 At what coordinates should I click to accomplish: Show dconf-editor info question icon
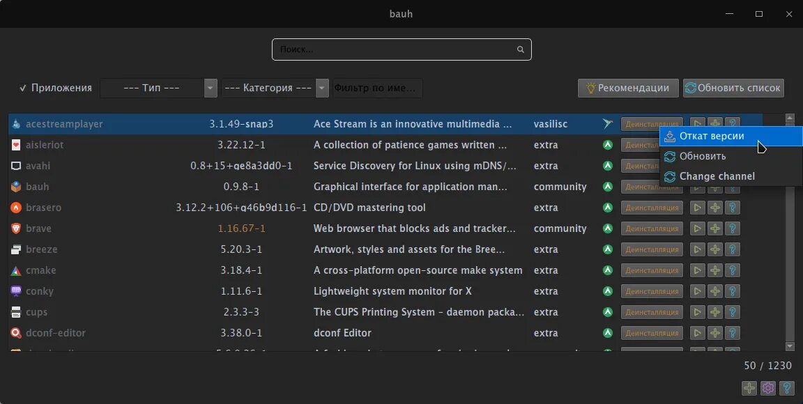pyautogui.click(x=733, y=333)
